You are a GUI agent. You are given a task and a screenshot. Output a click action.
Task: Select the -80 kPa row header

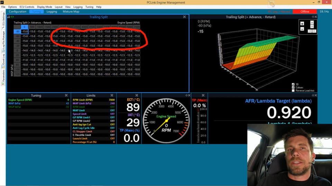pyautogui.click(x=17, y=31)
